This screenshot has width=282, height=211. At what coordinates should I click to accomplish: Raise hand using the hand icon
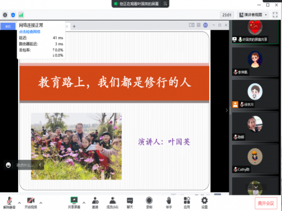169,203
